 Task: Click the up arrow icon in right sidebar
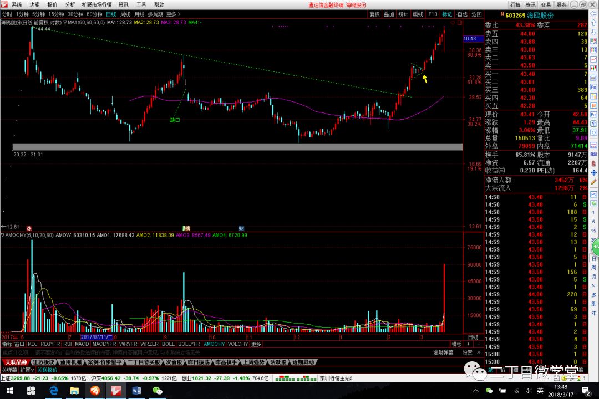pyautogui.click(x=593, y=23)
